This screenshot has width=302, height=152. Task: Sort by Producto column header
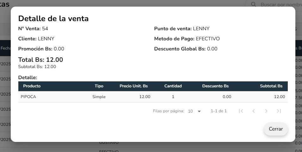pyautogui.click(x=32, y=86)
